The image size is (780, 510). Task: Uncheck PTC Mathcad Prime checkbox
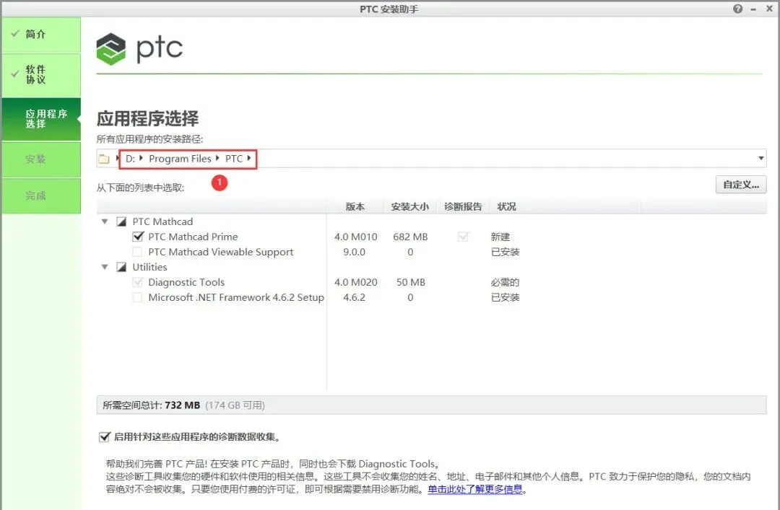click(x=138, y=237)
